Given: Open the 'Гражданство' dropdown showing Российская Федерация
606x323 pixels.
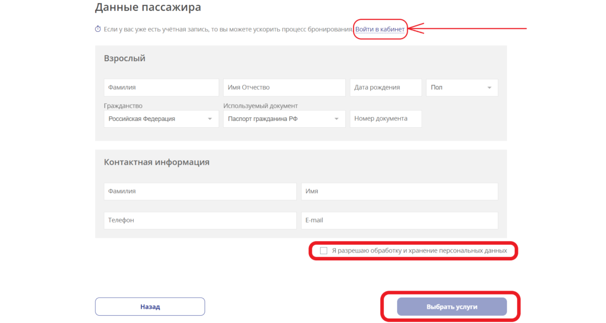Looking at the screenshot, I should pyautogui.click(x=161, y=119).
